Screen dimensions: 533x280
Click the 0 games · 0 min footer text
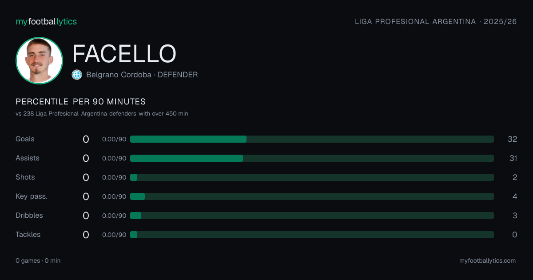coord(38,261)
